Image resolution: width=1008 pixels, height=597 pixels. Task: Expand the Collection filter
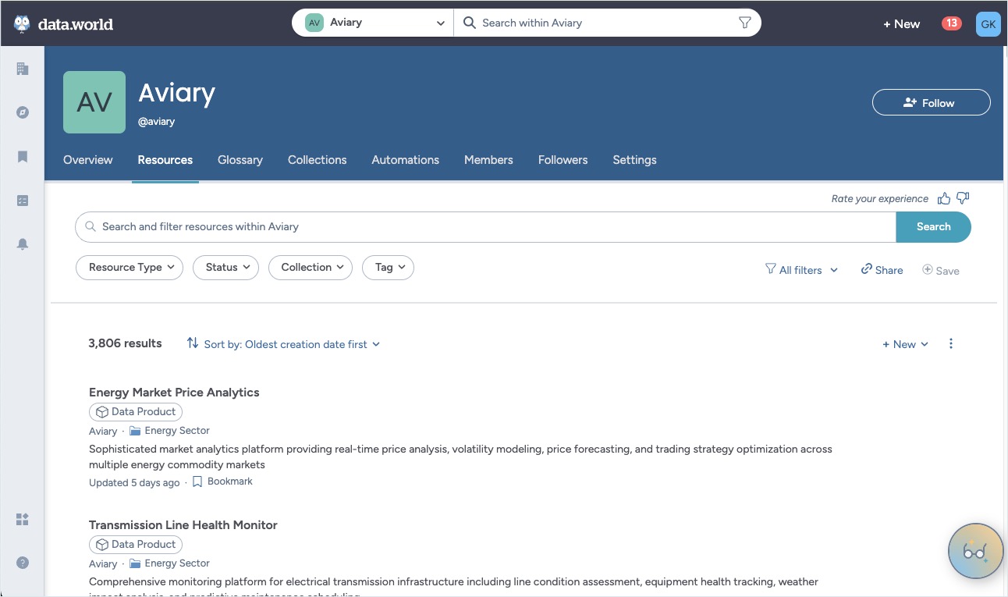311,267
